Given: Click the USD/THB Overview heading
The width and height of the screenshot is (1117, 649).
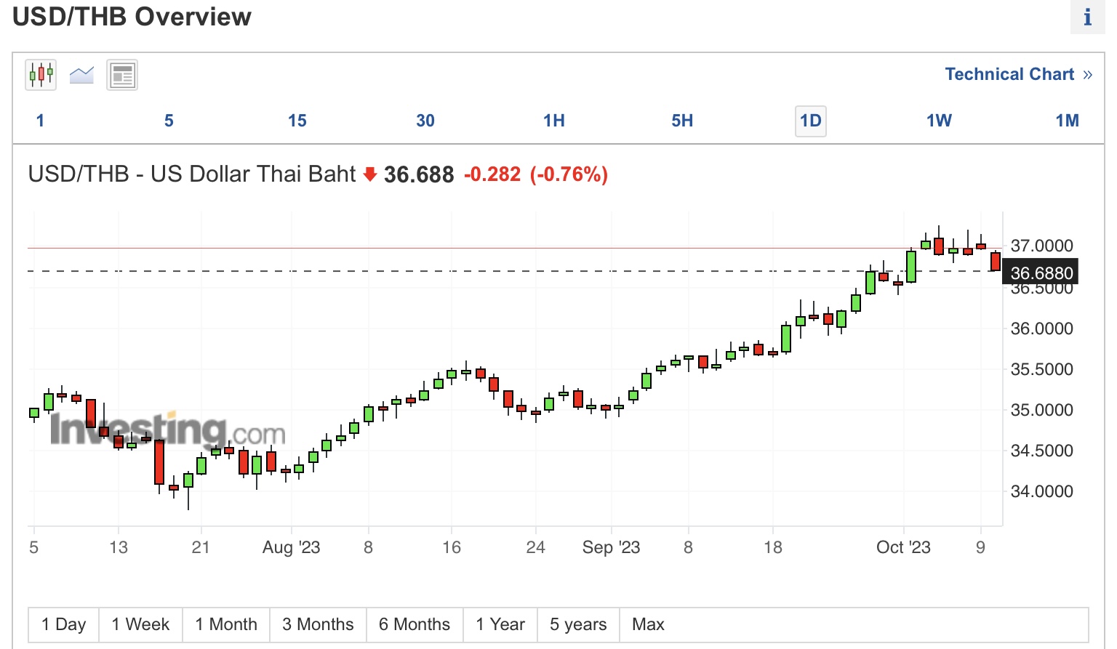Looking at the screenshot, I should point(132,16).
